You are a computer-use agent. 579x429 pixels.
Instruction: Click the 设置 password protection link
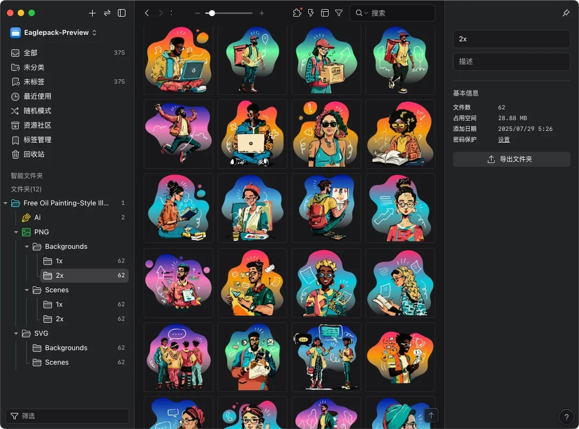pos(503,139)
